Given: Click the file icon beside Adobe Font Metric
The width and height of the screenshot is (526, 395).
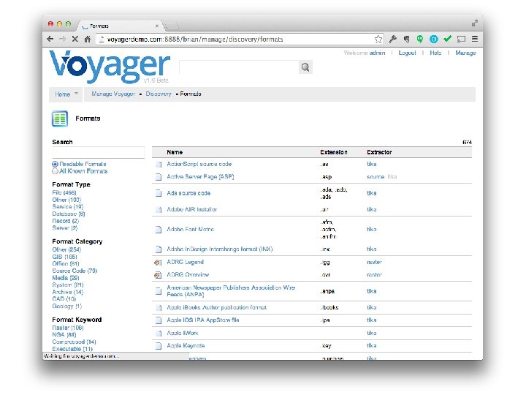Looking at the screenshot, I should (x=159, y=230).
